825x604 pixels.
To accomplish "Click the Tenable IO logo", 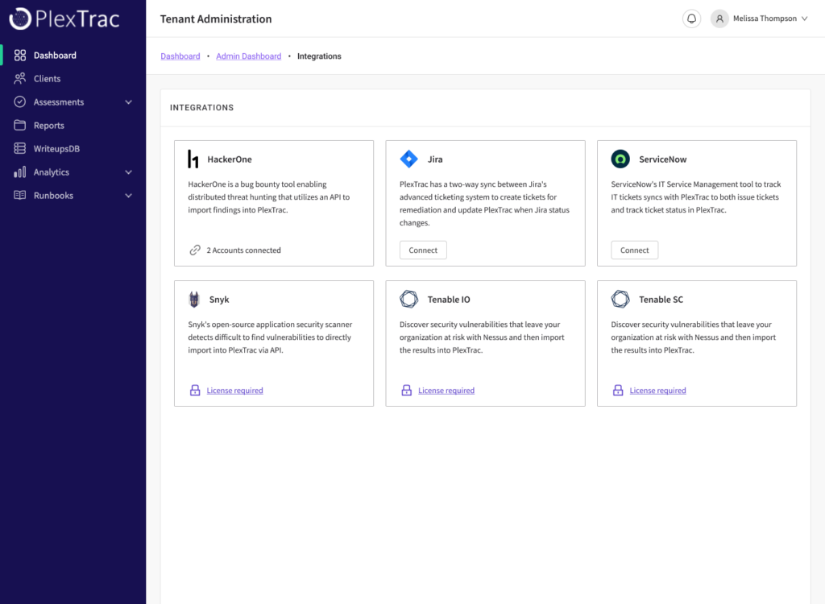I will [408, 299].
